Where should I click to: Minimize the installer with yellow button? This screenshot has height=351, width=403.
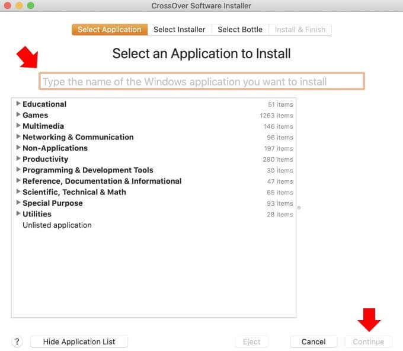click(19, 5)
